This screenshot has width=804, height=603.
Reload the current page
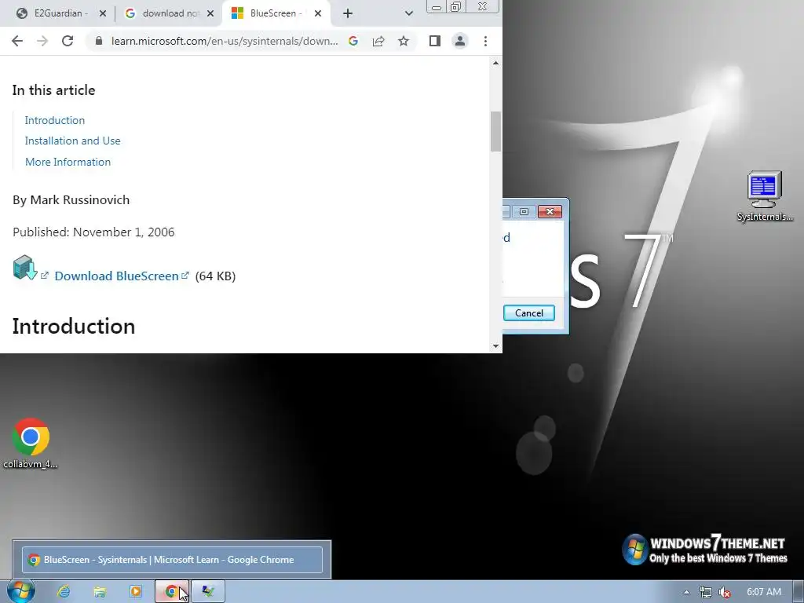68,41
